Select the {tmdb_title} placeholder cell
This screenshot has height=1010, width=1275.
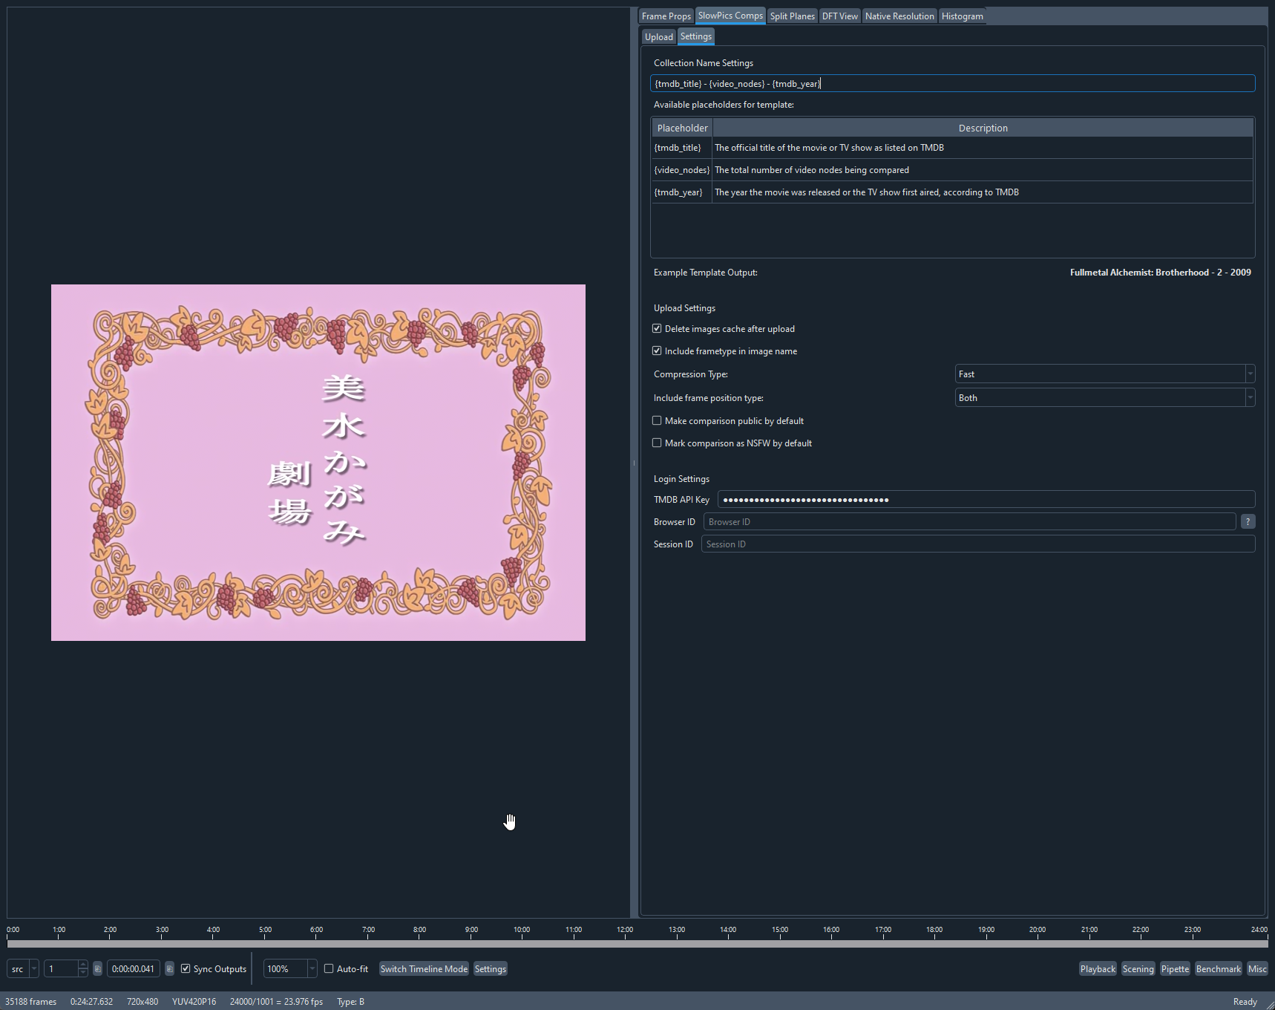click(681, 148)
